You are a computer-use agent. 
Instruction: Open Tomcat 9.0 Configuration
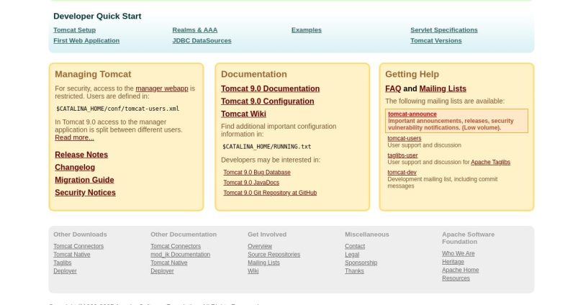267,101
